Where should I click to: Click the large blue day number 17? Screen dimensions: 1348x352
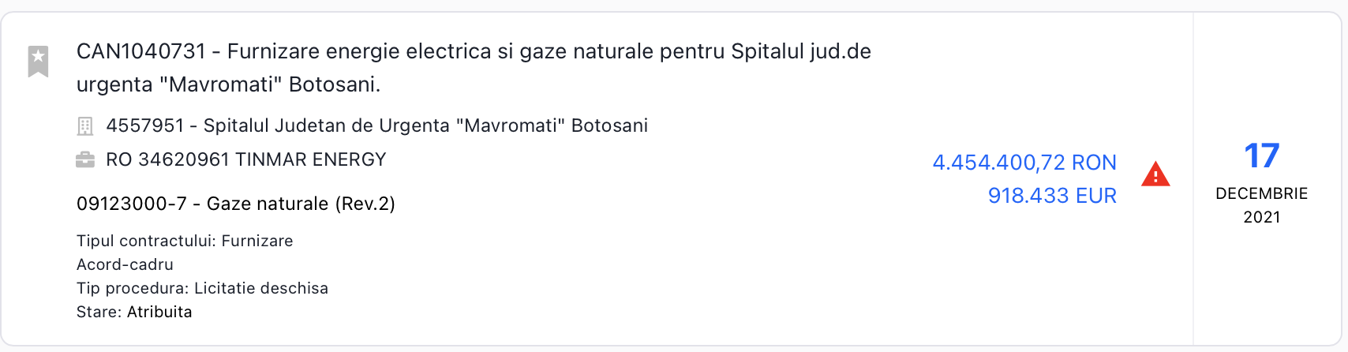tap(1261, 156)
